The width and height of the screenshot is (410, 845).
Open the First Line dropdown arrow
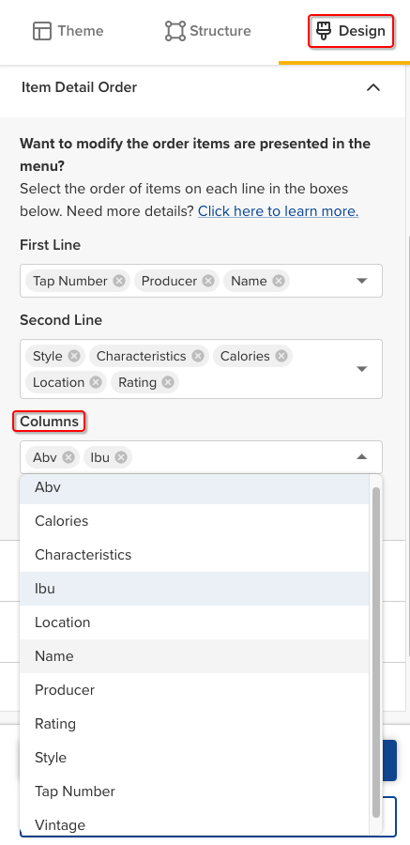(x=362, y=281)
